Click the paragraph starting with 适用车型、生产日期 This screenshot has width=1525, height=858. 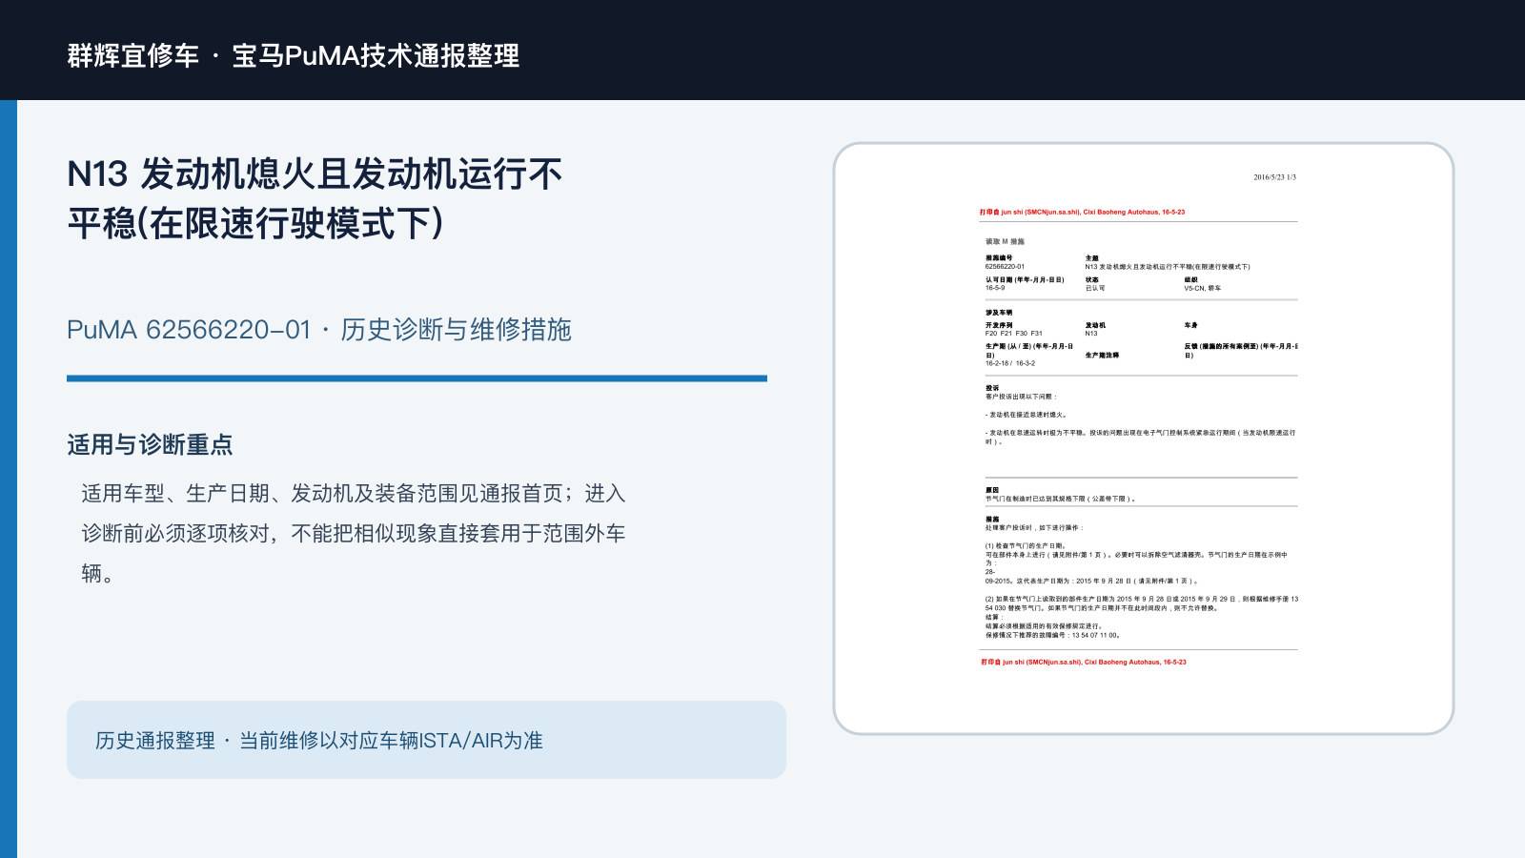[x=353, y=533]
